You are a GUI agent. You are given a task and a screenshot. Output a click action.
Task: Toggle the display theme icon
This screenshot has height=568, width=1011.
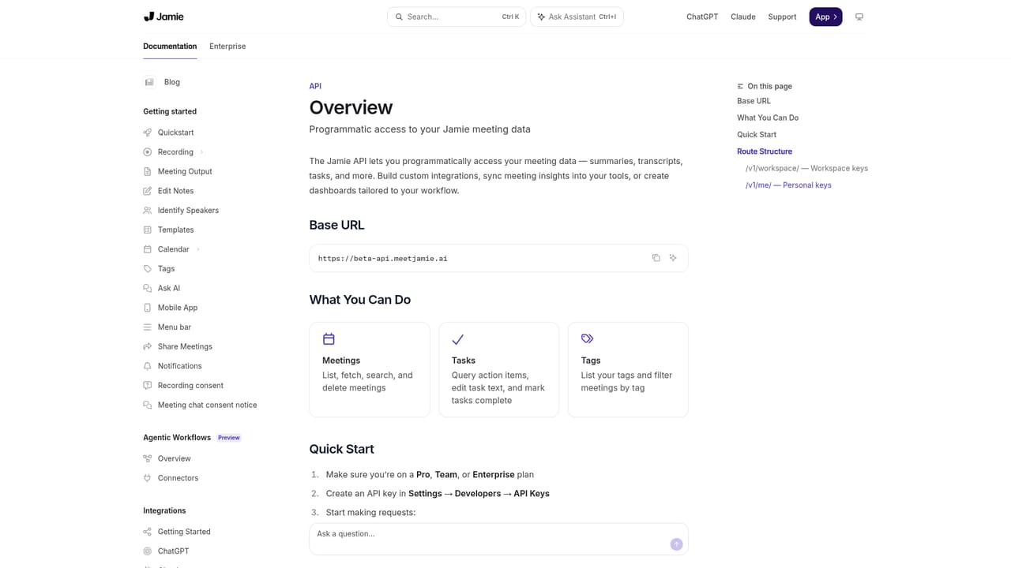point(859,17)
